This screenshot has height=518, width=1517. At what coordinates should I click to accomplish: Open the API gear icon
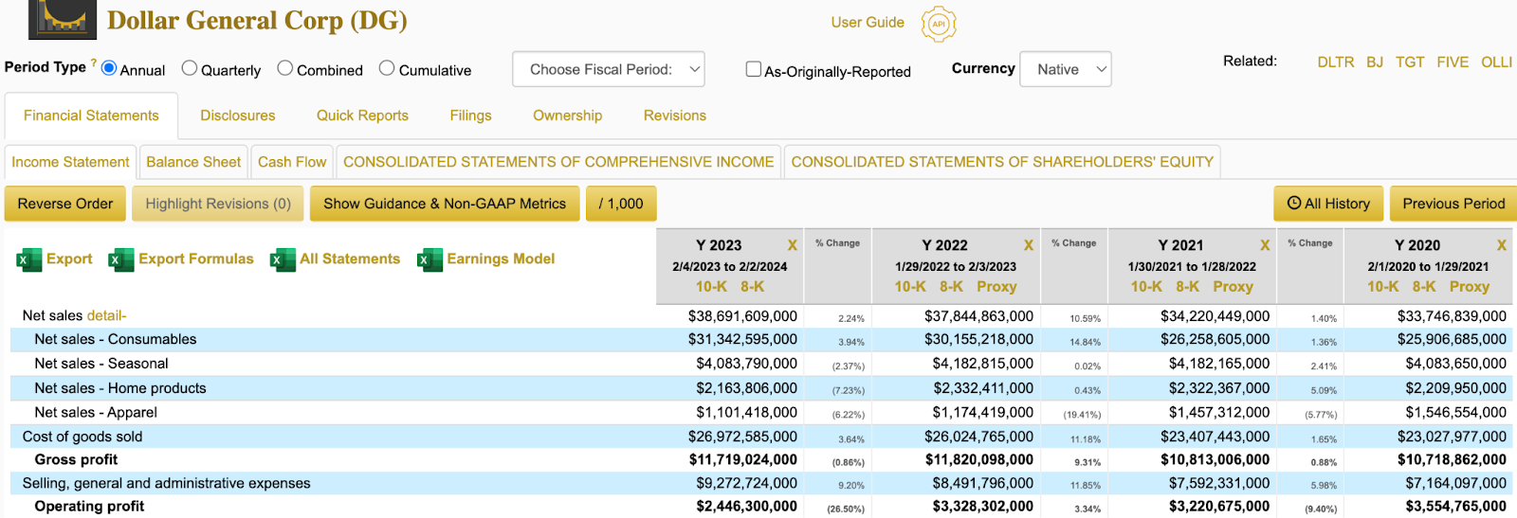(x=939, y=24)
